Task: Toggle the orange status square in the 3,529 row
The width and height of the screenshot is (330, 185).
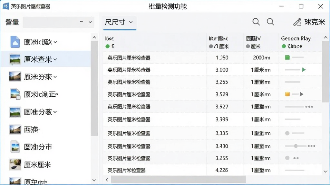Action: [x=287, y=94]
